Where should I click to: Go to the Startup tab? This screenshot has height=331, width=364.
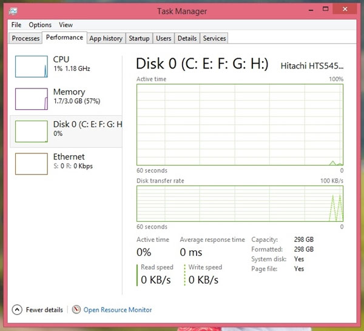point(139,38)
